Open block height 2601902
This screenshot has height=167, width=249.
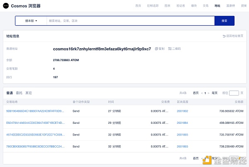pyautogui.click(x=183, y=111)
